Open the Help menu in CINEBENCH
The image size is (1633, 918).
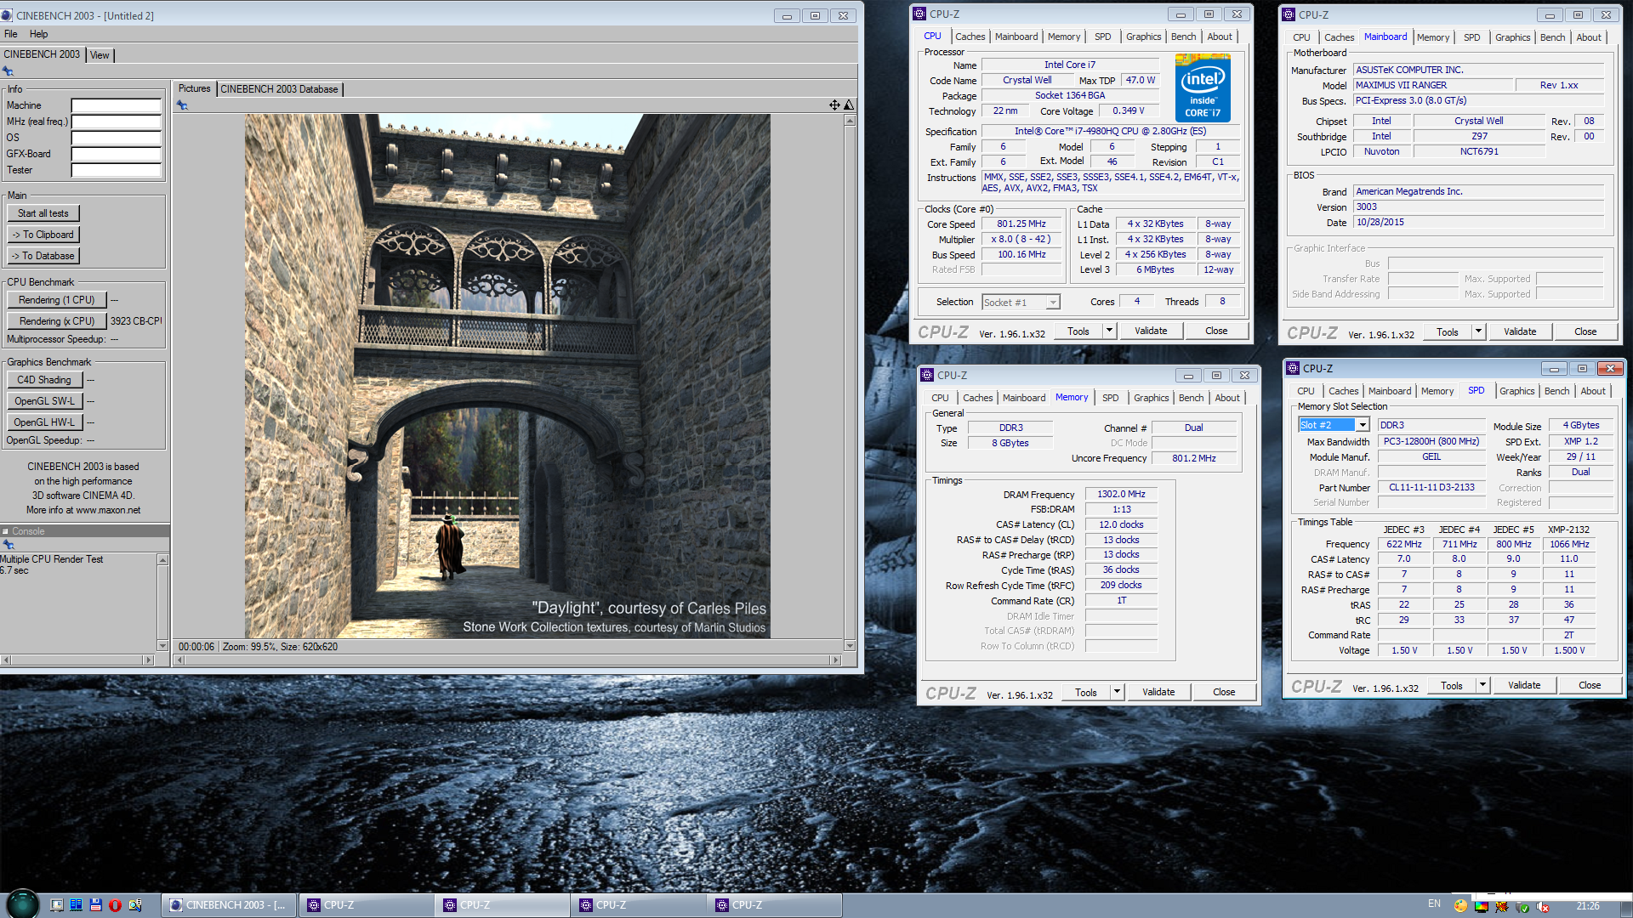click(39, 34)
